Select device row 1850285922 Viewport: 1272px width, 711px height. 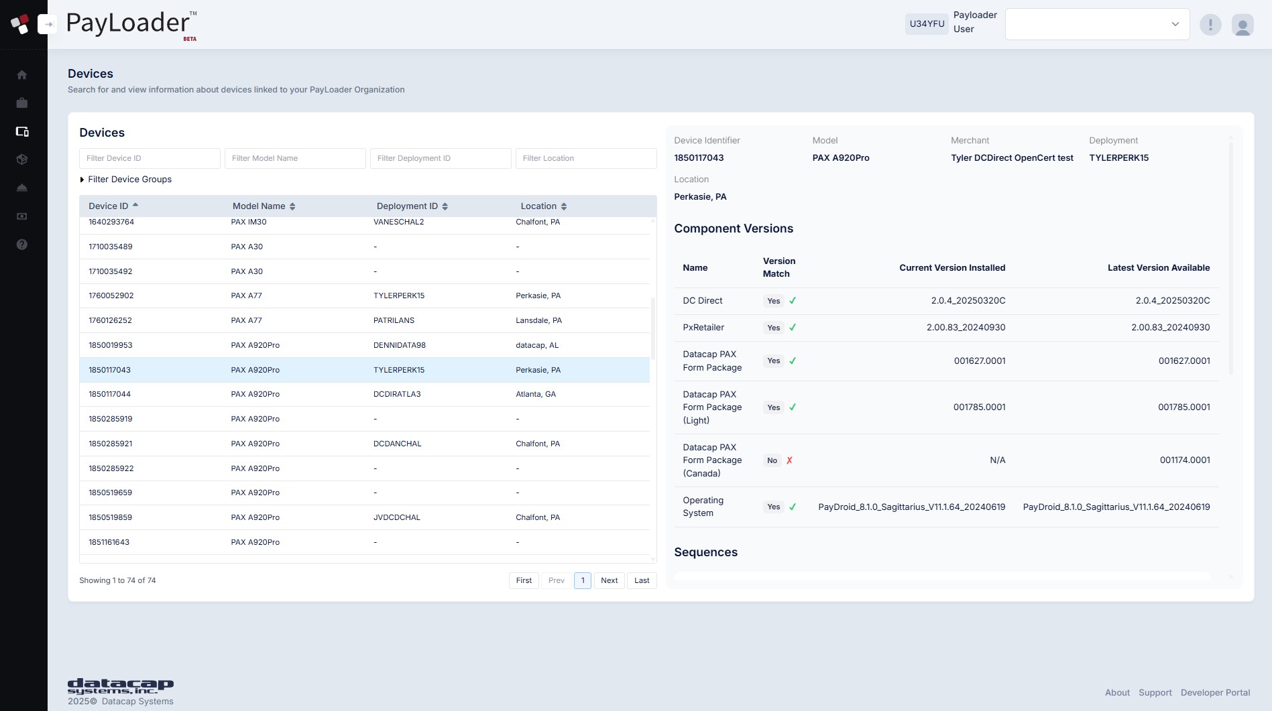tap(364, 468)
